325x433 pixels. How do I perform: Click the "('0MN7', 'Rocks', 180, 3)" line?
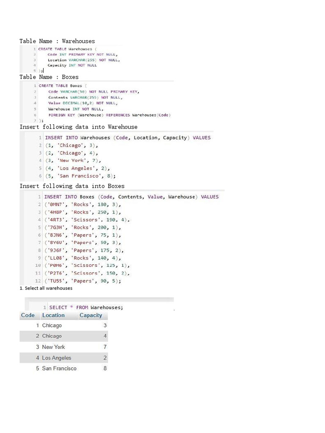click(83, 204)
